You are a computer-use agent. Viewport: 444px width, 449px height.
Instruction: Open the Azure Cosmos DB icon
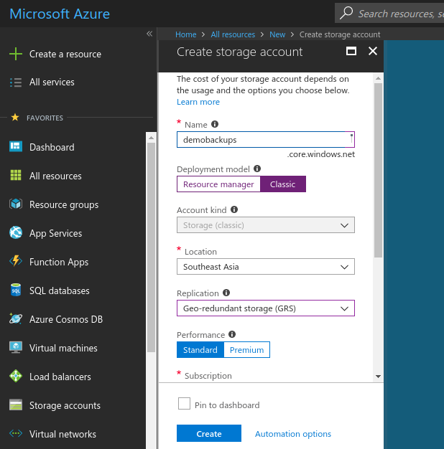point(16,319)
